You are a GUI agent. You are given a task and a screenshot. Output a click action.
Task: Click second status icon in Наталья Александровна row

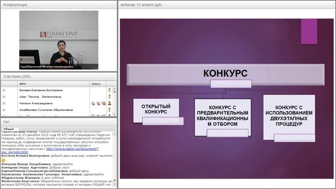click(98, 103)
